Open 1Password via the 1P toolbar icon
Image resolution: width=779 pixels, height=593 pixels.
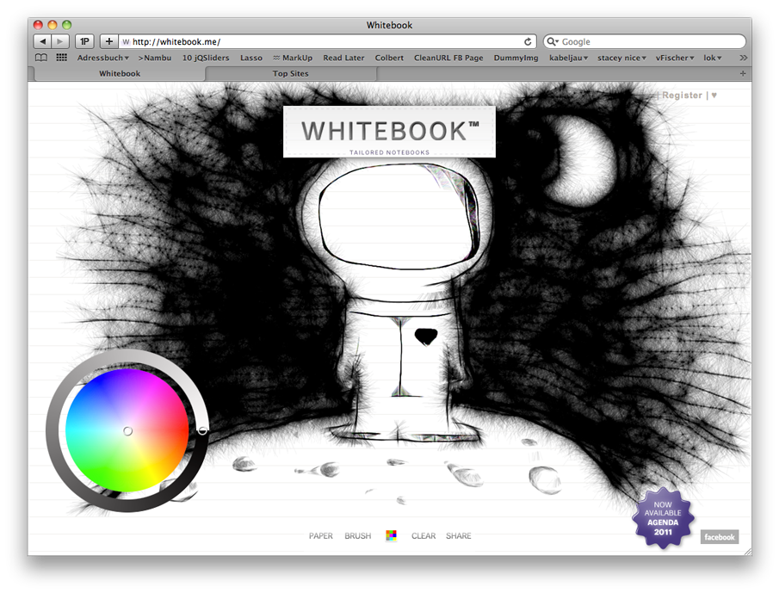coord(83,40)
